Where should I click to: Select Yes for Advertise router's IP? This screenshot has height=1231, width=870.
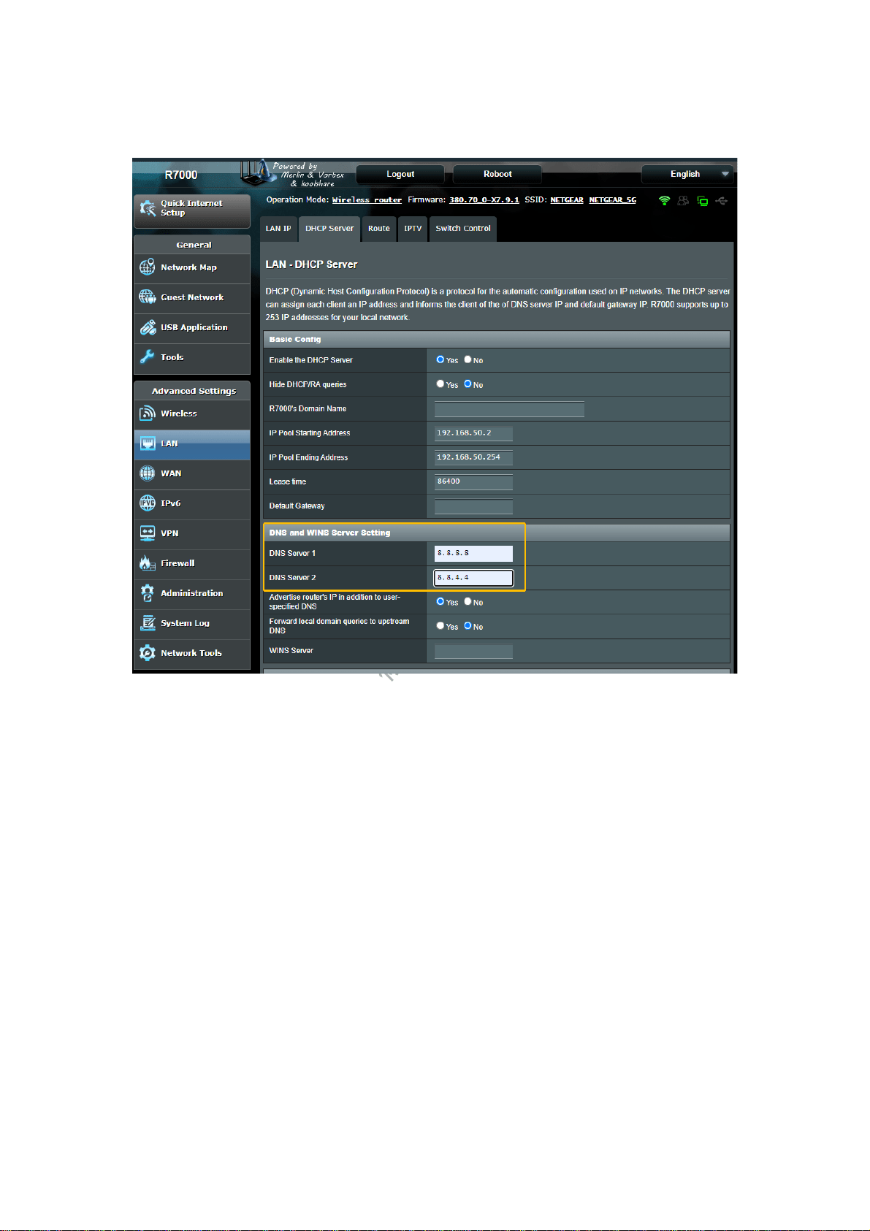point(440,601)
